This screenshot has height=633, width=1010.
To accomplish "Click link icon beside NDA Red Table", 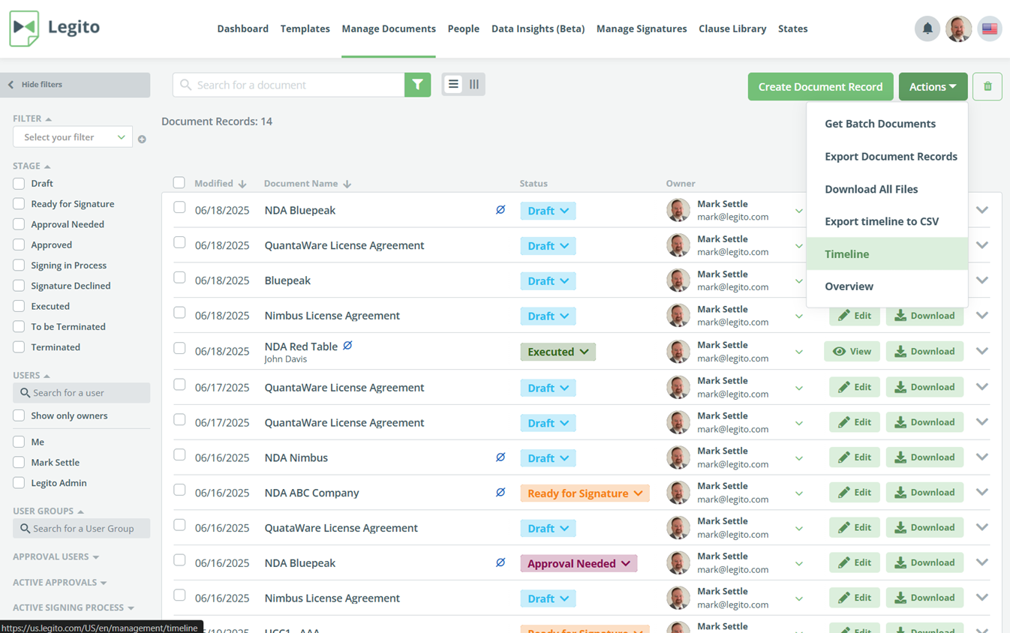I will click(x=347, y=346).
